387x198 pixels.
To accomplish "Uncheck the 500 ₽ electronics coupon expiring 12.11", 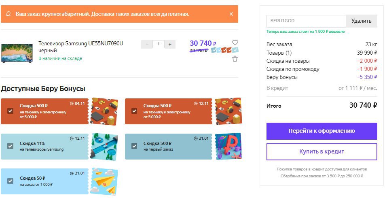I will [134, 111].
